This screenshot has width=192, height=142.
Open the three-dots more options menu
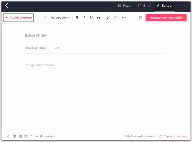click(x=124, y=18)
